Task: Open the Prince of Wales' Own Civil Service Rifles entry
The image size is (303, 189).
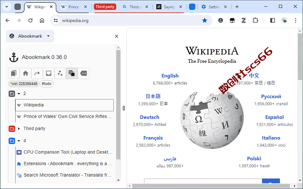Action: [64, 117]
